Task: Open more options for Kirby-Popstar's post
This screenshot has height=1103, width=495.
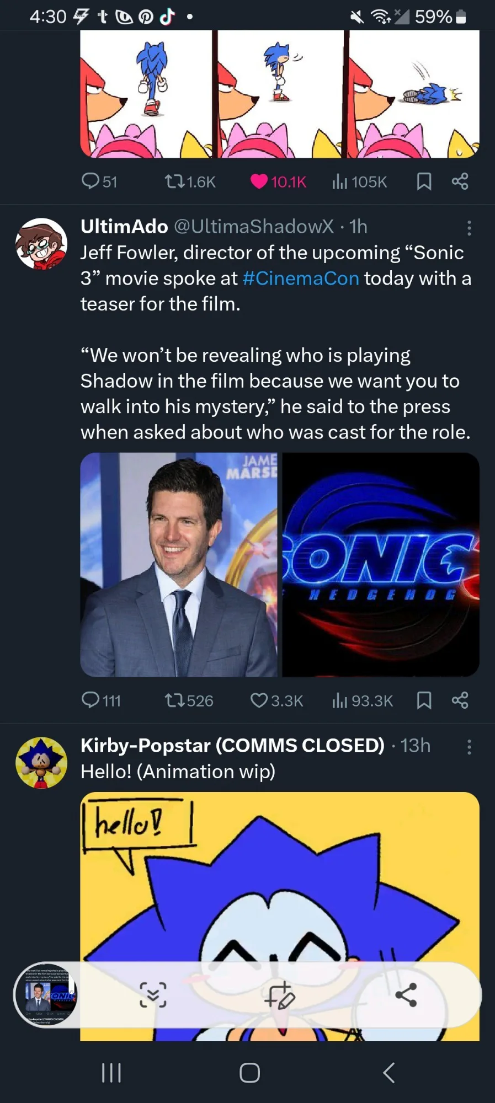Action: click(x=469, y=747)
